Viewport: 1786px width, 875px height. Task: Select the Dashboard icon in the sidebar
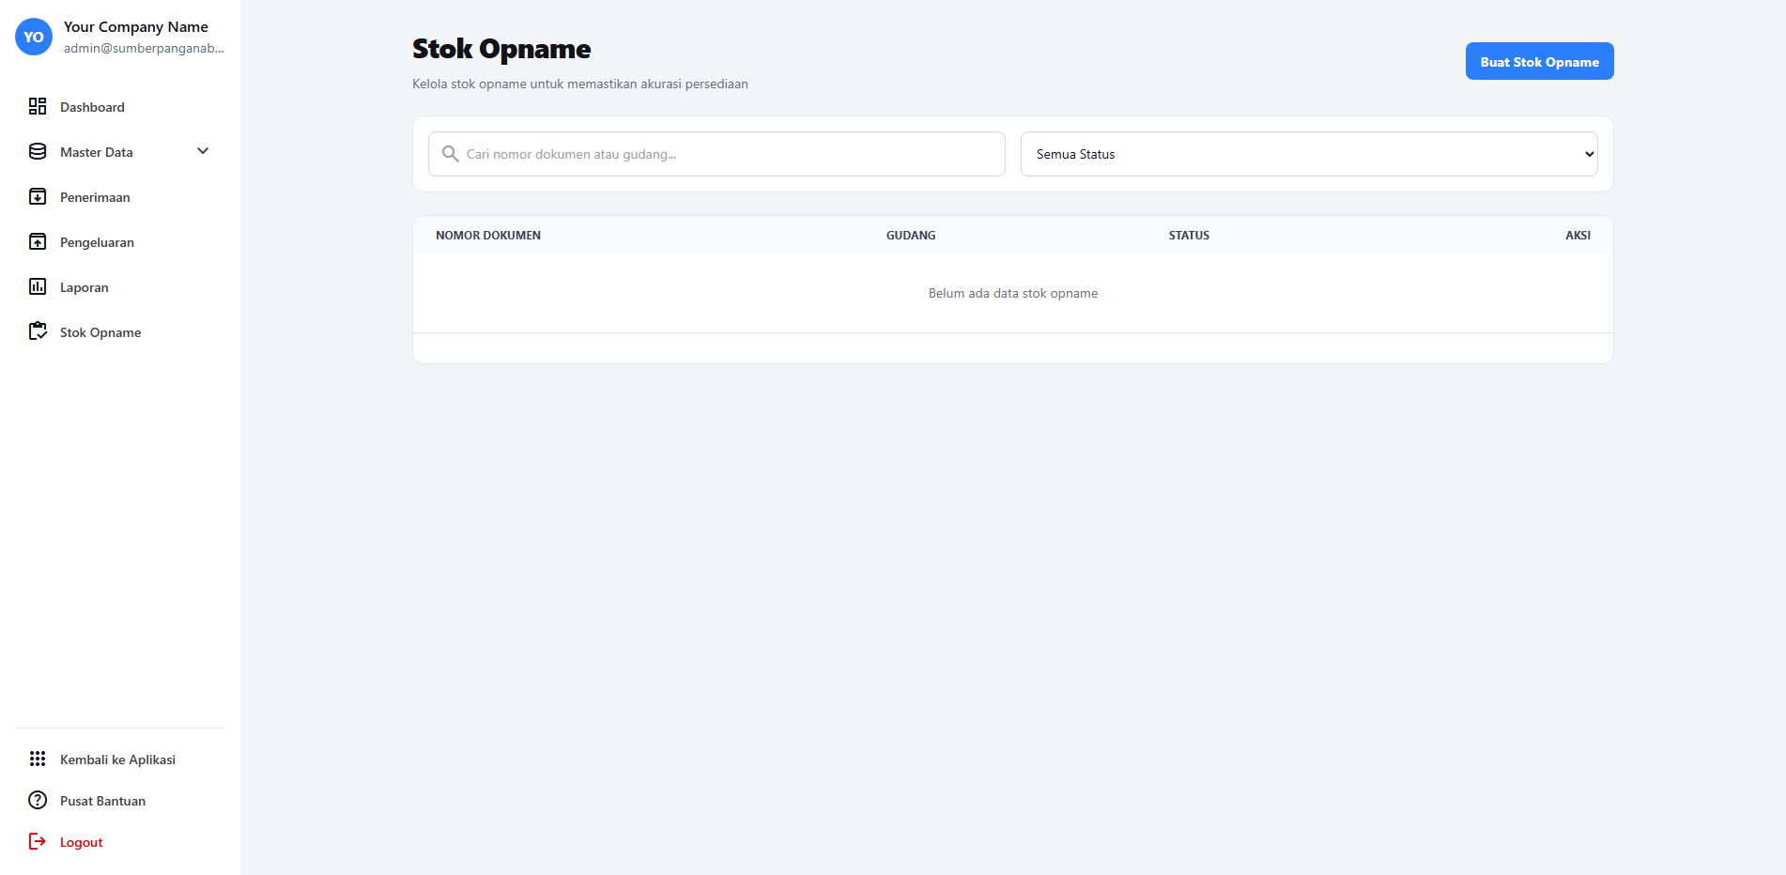pos(38,106)
